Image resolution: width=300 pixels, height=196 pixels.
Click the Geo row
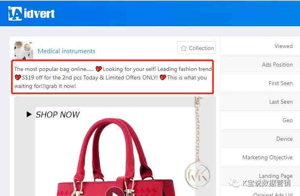point(260,120)
